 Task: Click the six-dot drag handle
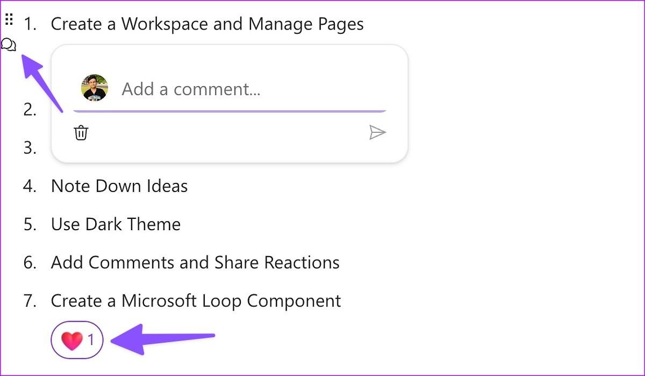(9, 20)
